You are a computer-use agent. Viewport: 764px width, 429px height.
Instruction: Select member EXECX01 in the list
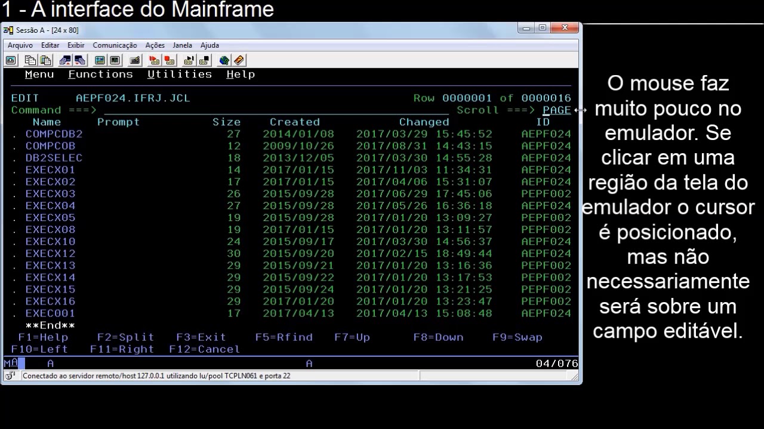[x=50, y=170]
